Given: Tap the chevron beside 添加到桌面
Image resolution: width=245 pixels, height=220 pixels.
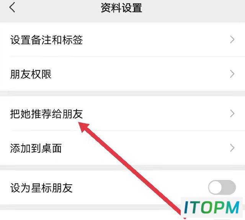Looking at the screenshot, I should point(232,148).
